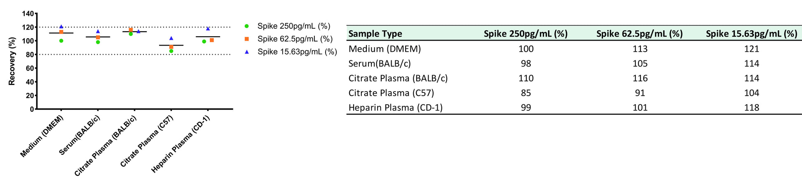802x184 pixels.
Task: Click the Spike 250pg/mL (%) legend label
Action: [x=294, y=26]
